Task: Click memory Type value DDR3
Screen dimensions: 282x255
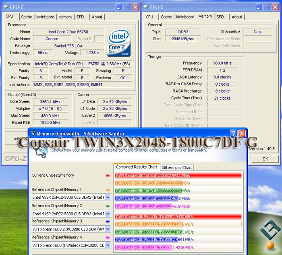Action: (x=183, y=32)
